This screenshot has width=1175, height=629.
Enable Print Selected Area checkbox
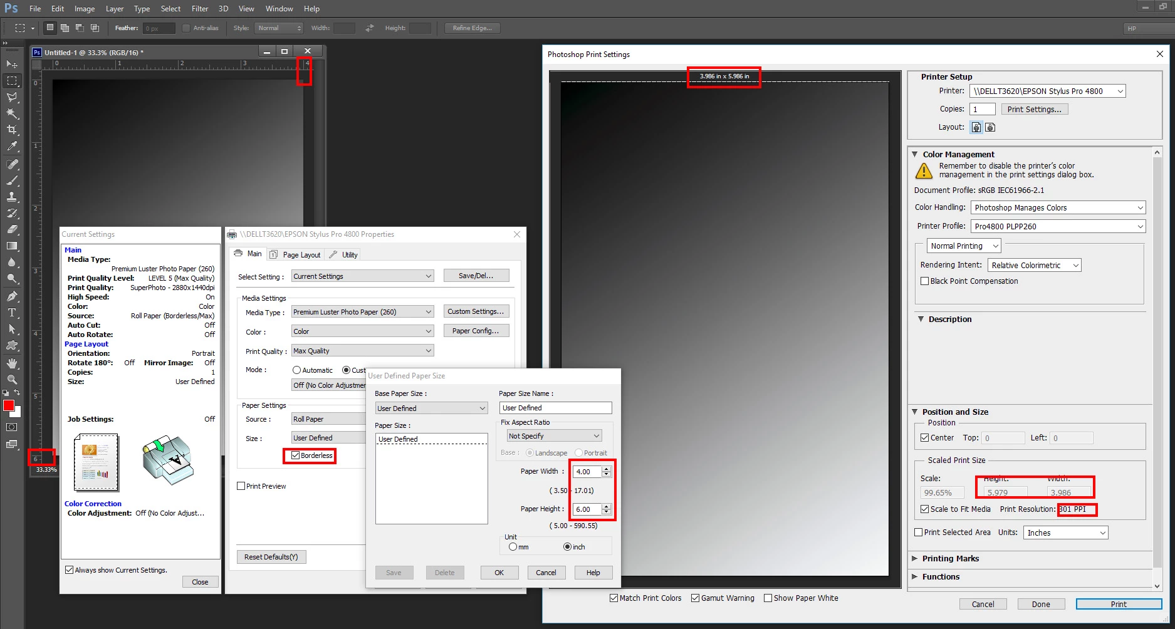[919, 533]
